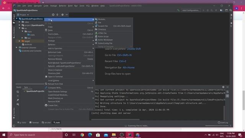
Task: Open the sbt shell tool window tab
Action: (46, 123)
